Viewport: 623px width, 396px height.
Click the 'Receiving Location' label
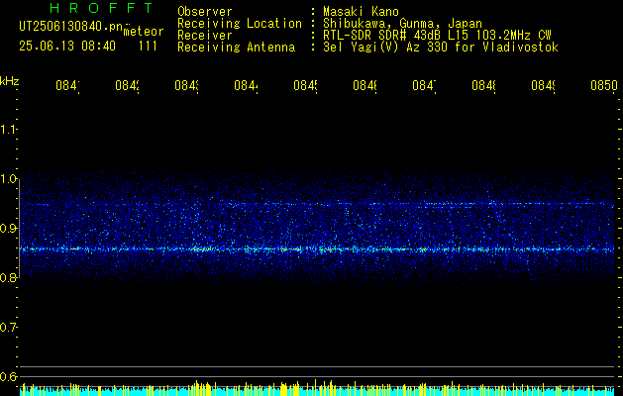point(240,24)
